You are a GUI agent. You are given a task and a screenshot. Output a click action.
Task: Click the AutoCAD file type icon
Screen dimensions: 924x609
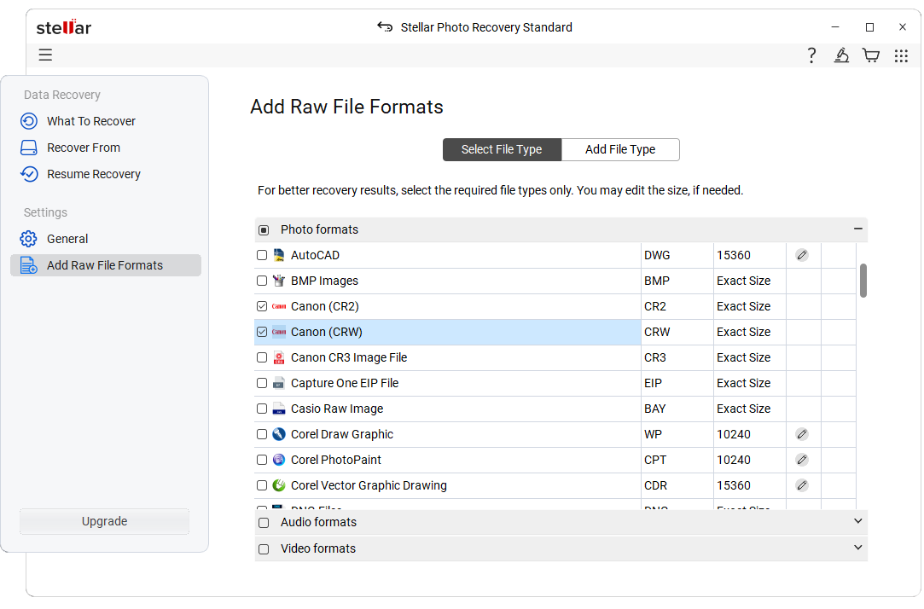pos(279,256)
